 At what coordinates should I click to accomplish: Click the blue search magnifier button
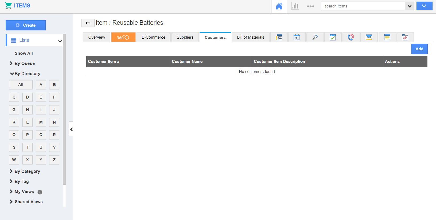424,6
